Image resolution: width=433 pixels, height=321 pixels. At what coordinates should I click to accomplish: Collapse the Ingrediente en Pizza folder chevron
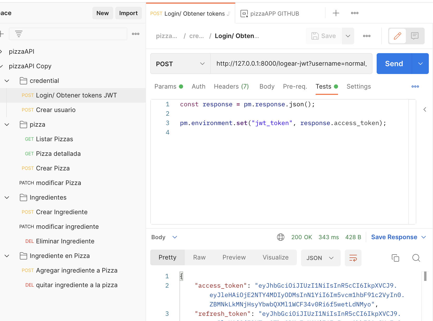(7, 256)
